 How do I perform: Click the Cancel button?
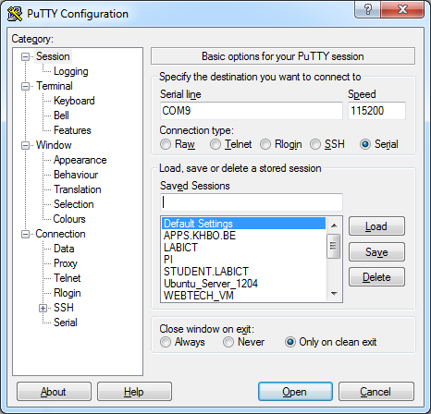click(x=376, y=392)
